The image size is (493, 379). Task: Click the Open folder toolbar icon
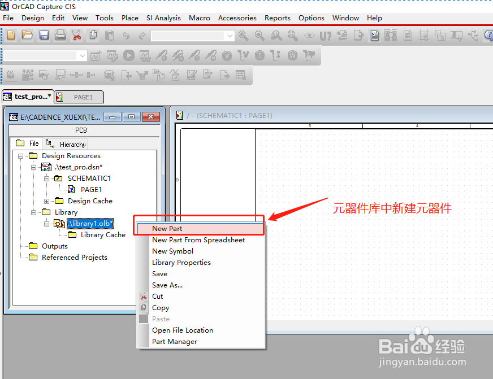(27, 35)
